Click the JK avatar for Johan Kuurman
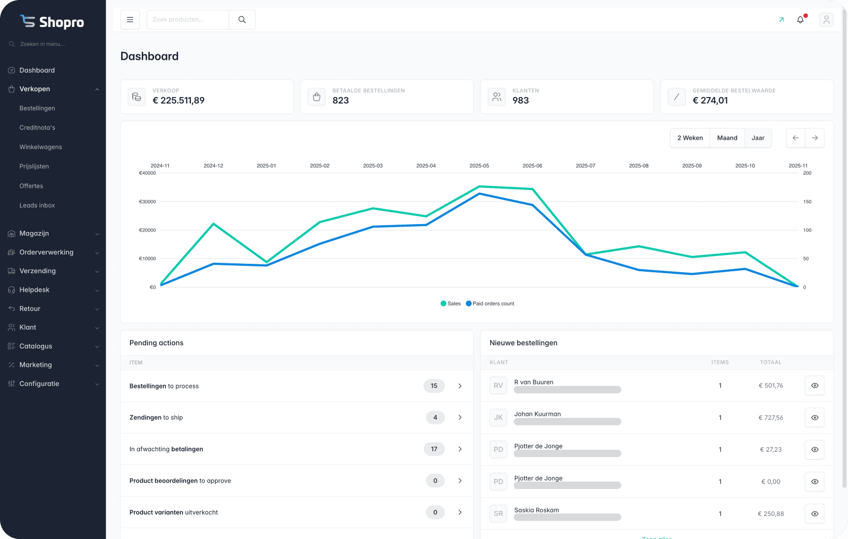The width and height of the screenshot is (848, 539). coord(498,417)
